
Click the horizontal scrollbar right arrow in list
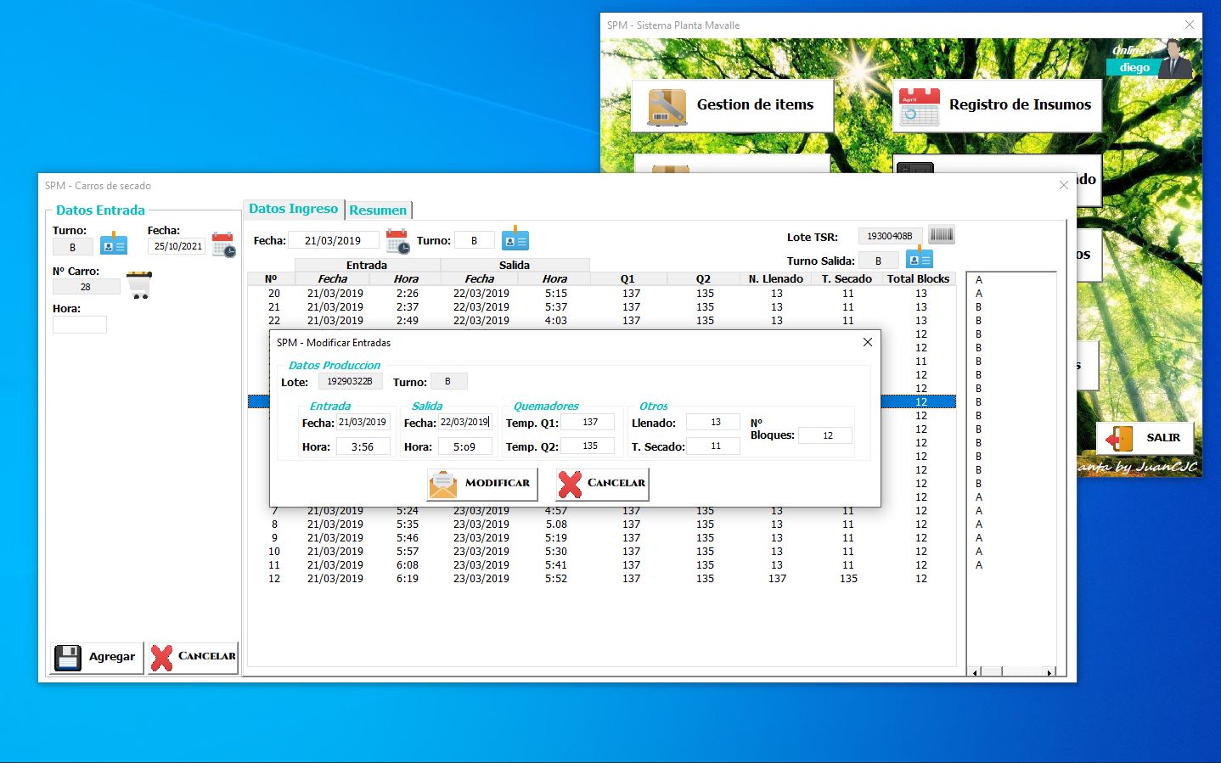[x=1049, y=672]
